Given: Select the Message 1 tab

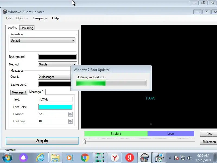Looking at the screenshot, I should pos(19,92).
